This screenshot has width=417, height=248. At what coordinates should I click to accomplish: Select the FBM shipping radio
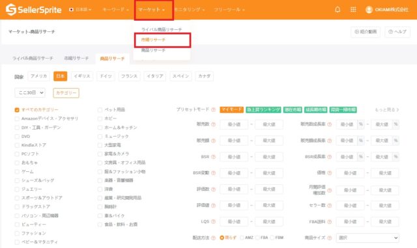(x=272, y=238)
